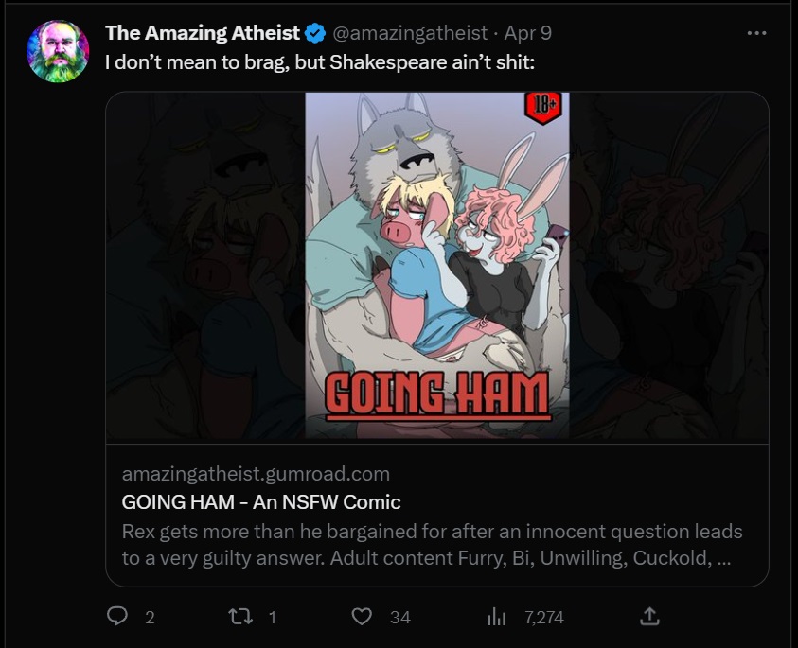Click the amazingatheist.gumroad.com domain text
The width and height of the screenshot is (798, 648).
coord(256,474)
